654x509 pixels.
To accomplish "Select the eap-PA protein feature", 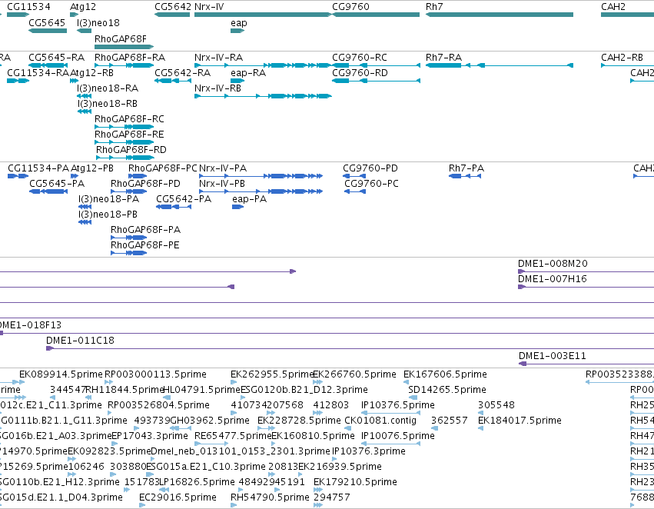I will click(x=237, y=207).
